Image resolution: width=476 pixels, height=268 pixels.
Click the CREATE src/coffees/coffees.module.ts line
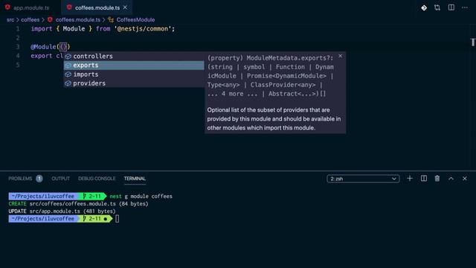tap(78, 204)
